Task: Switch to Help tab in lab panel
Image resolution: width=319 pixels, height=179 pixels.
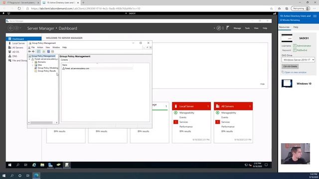Action: tap(296, 27)
